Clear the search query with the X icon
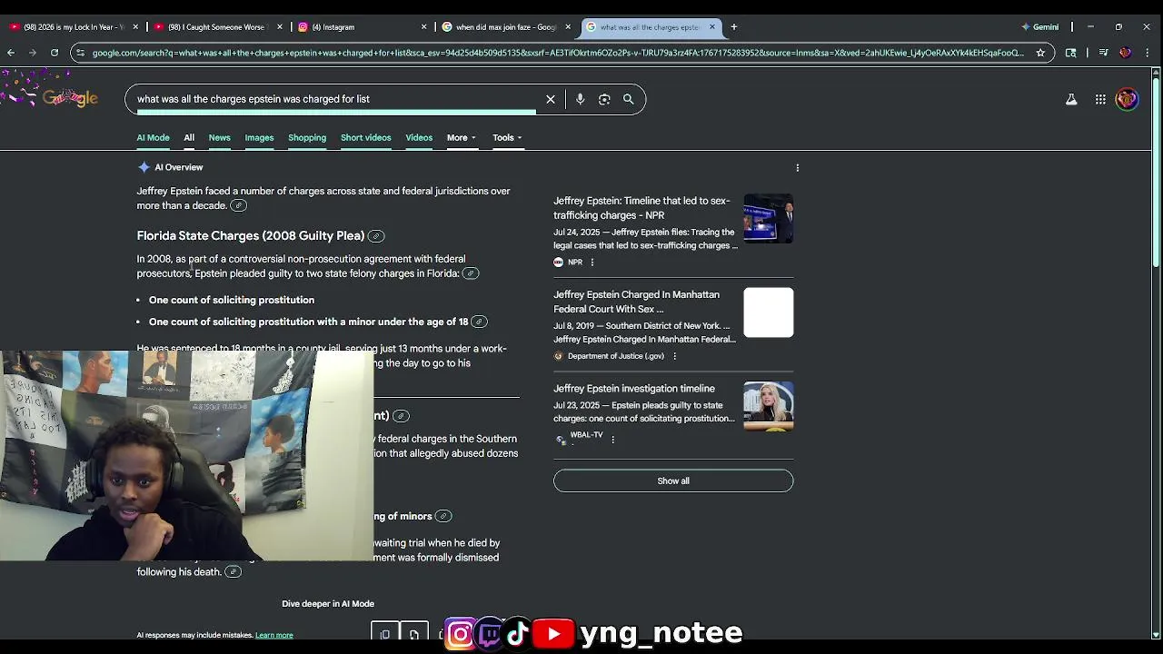 click(550, 99)
